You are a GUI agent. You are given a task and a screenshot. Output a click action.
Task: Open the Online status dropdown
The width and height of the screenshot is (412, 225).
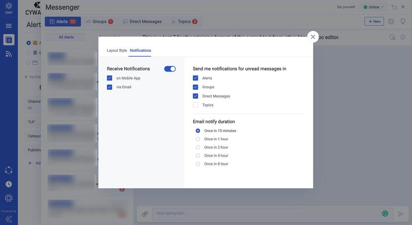tap(374, 7)
